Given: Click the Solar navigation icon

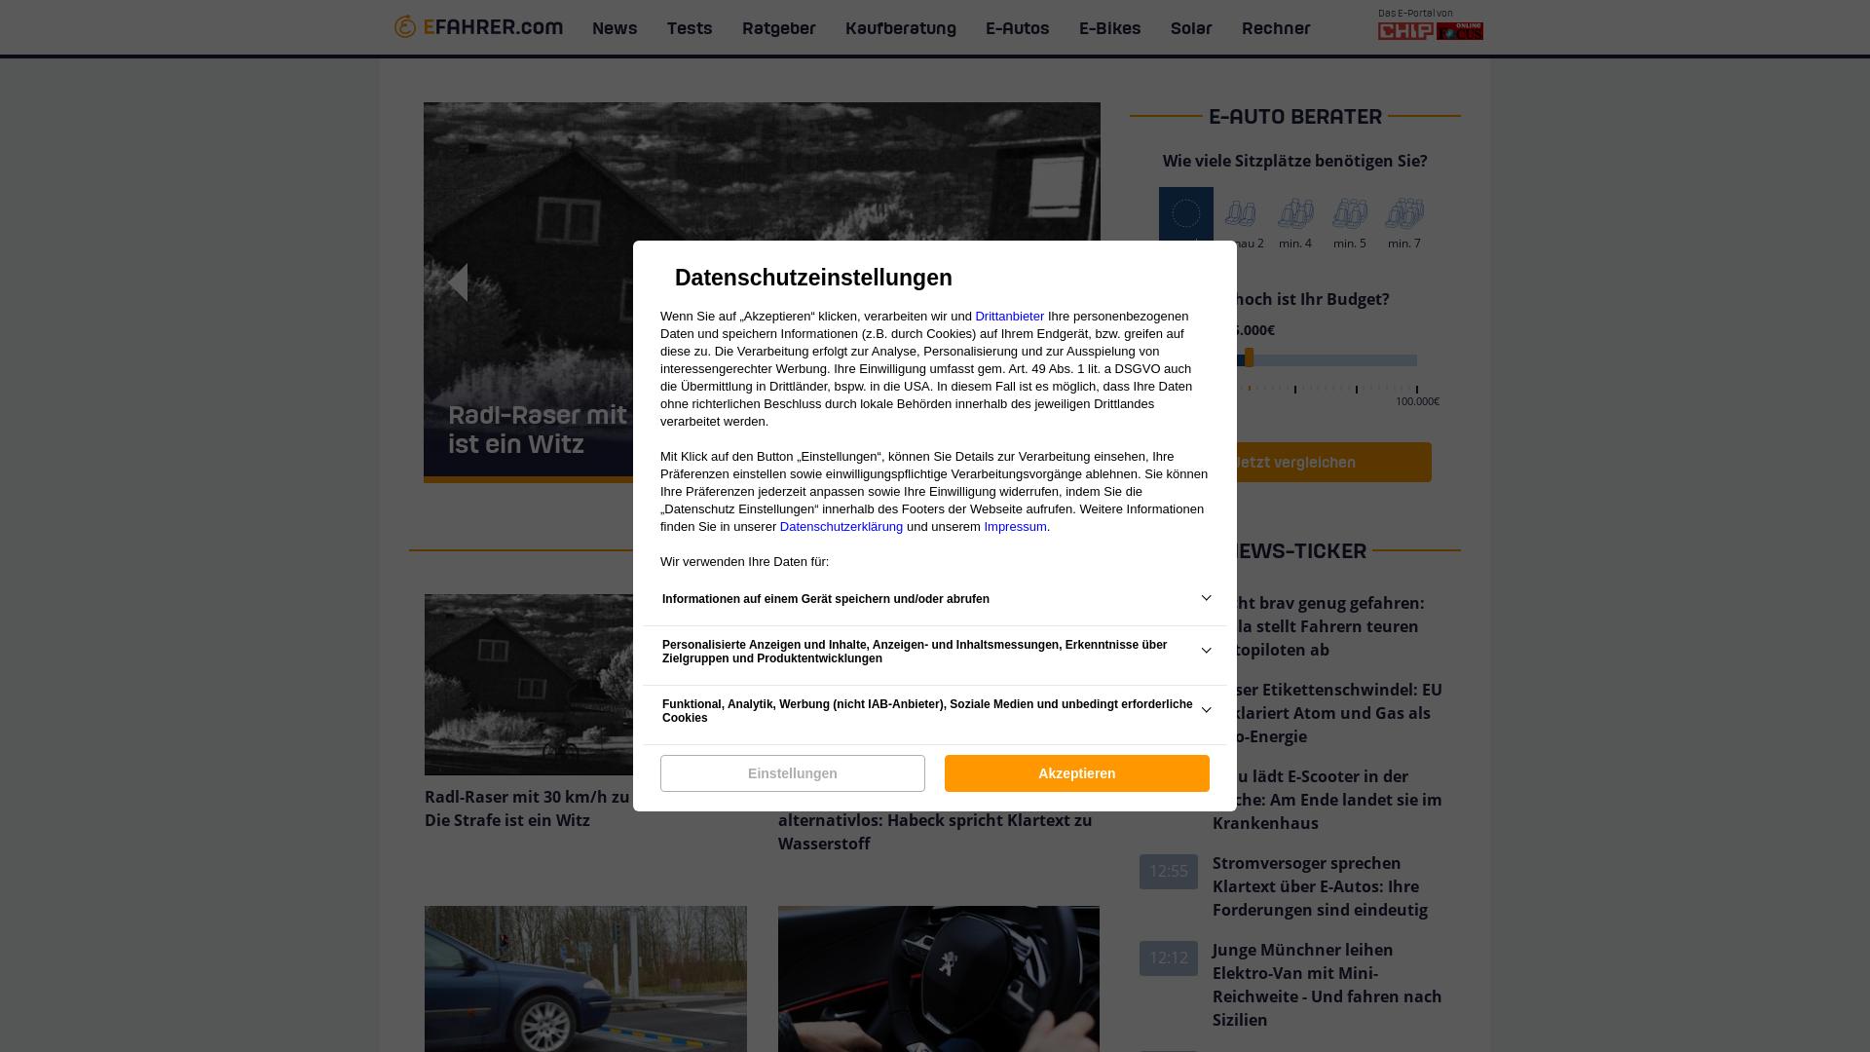Looking at the screenshot, I should coord(1190,28).
